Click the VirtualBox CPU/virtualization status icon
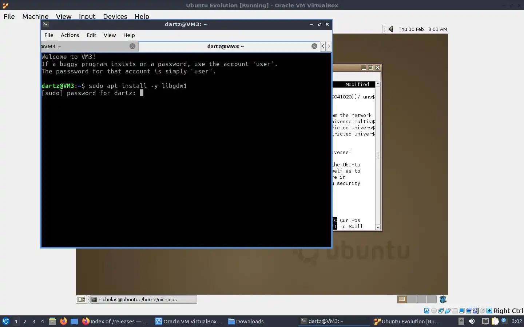This screenshot has height=327, width=524. (x=475, y=311)
